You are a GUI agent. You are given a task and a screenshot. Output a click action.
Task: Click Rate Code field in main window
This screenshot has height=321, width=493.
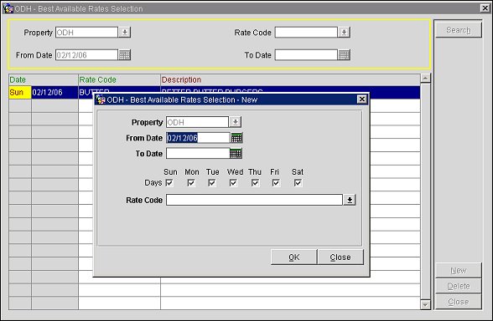(306, 32)
